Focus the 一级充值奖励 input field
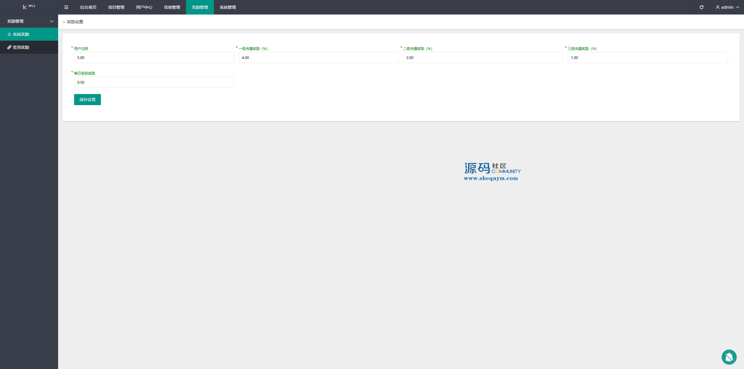 coord(318,57)
